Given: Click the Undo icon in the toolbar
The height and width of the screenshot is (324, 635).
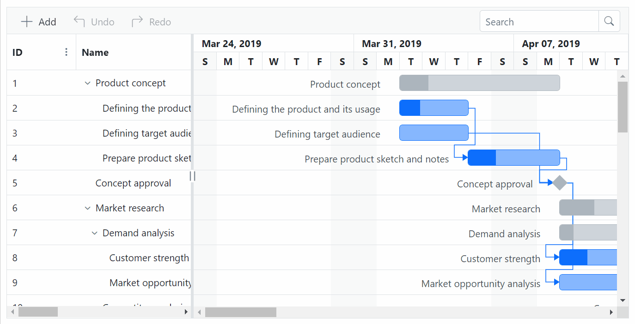Looking at the screenshot, I should (79, 21).
